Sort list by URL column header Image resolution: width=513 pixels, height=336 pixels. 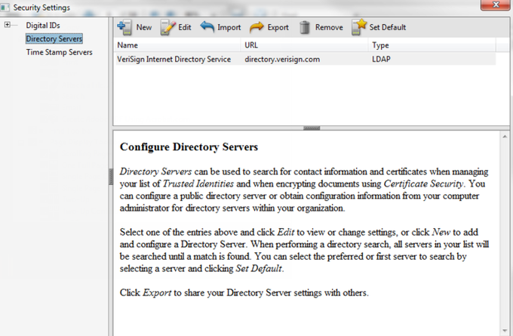[x=305, y=45]
